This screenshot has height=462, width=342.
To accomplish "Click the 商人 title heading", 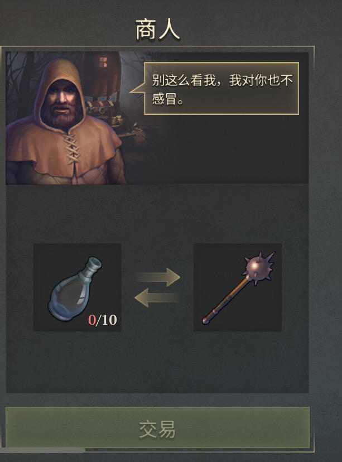I will pyautogui.click(x=157, y=30).
